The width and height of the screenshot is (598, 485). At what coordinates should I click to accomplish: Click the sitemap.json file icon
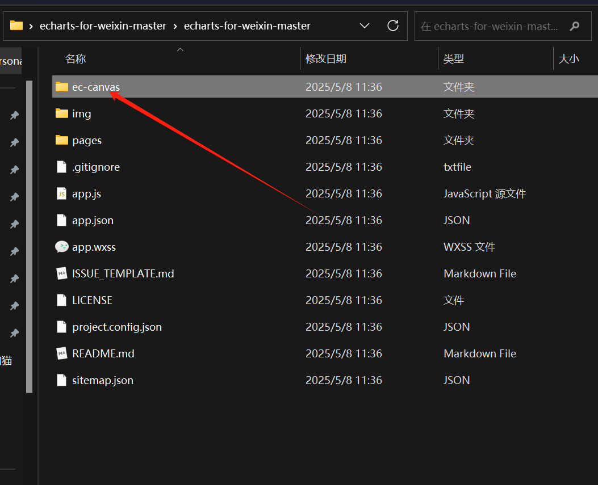coord(61,380)
